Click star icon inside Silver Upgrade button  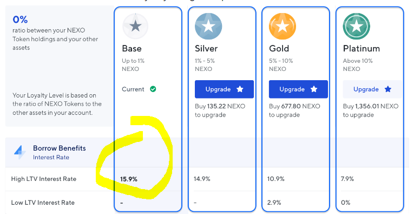click(x=240, y=89)
